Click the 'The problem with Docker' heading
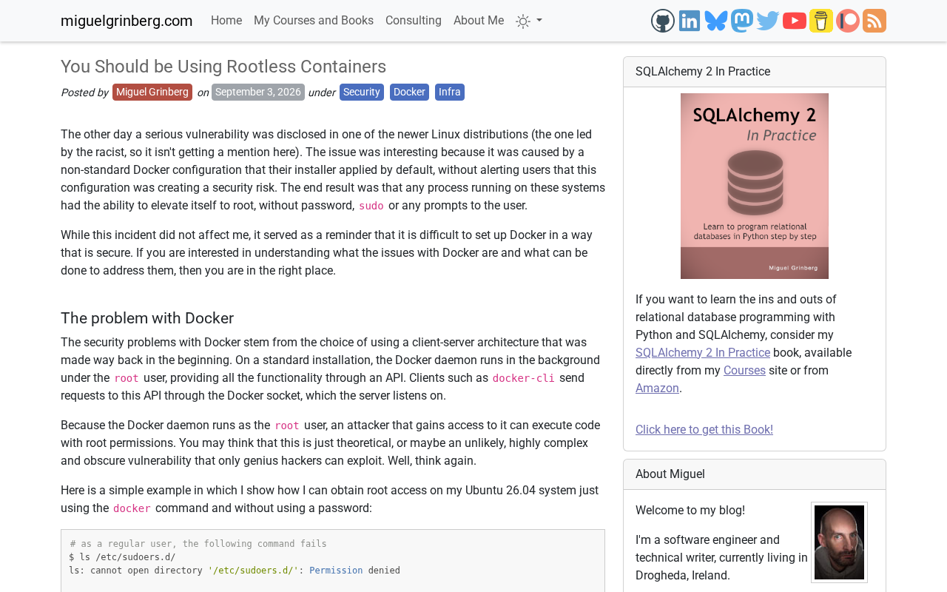Image resolution: width=947 pixels, height=592 pixels. tap(147, 318)
